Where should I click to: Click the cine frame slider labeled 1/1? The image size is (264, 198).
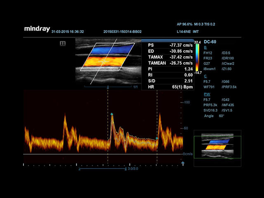pyautogui.click(x=108, y=87)
